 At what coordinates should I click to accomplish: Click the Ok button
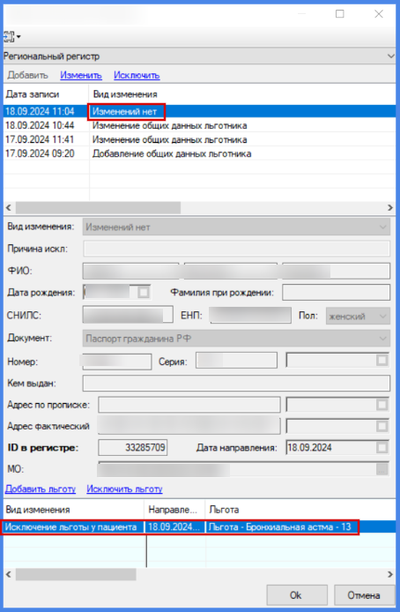pyautogui.click(x=297, y=595)
